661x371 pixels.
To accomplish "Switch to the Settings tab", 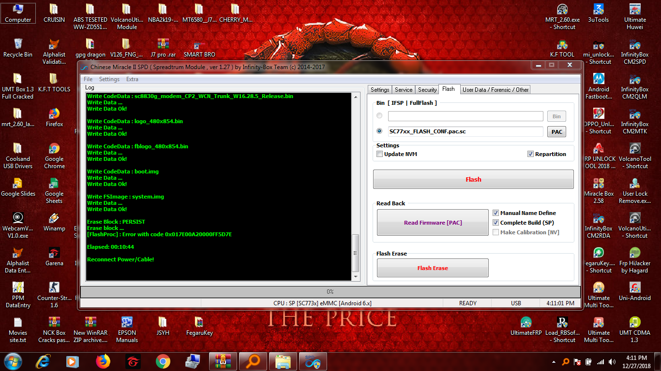I will tap(380, 90).
